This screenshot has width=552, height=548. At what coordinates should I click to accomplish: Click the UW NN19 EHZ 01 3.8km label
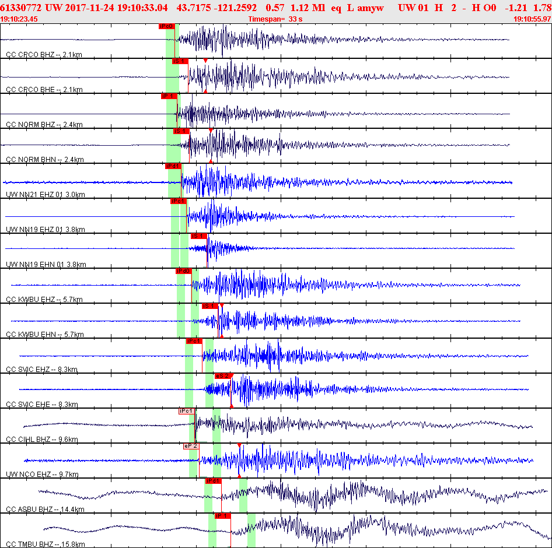[x=46, y=230]
